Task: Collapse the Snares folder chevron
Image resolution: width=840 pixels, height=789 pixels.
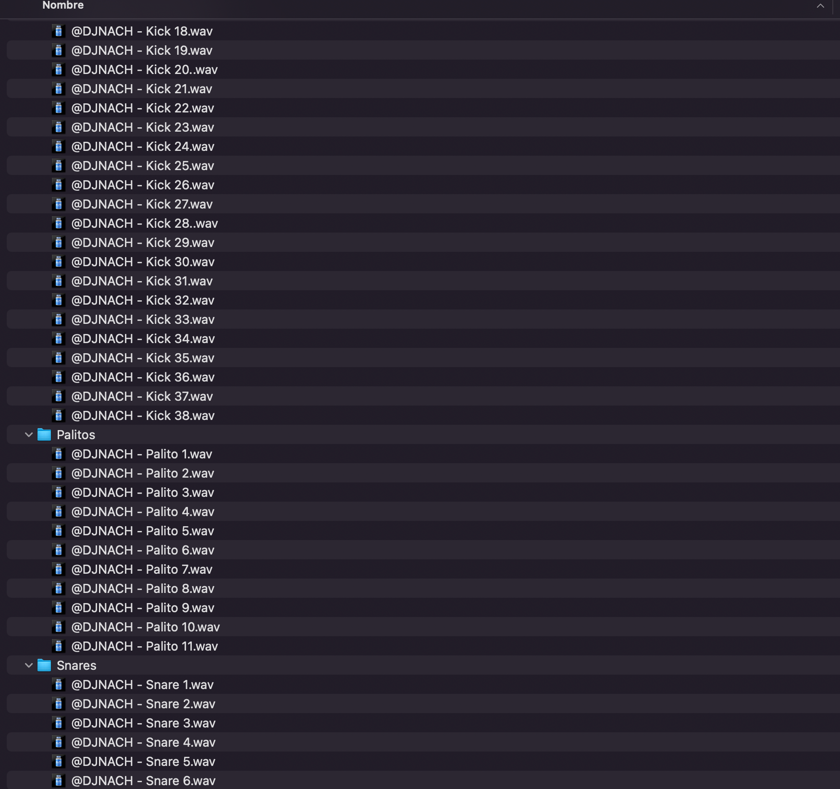Action: [29, 666]
